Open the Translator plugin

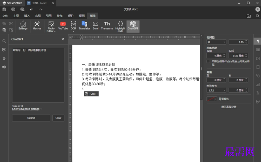[84, 25]
